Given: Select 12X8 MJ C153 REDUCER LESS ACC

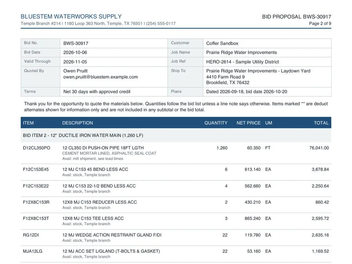Looking at the screenshot, I should pyautogui.click(x=99, y=202).
